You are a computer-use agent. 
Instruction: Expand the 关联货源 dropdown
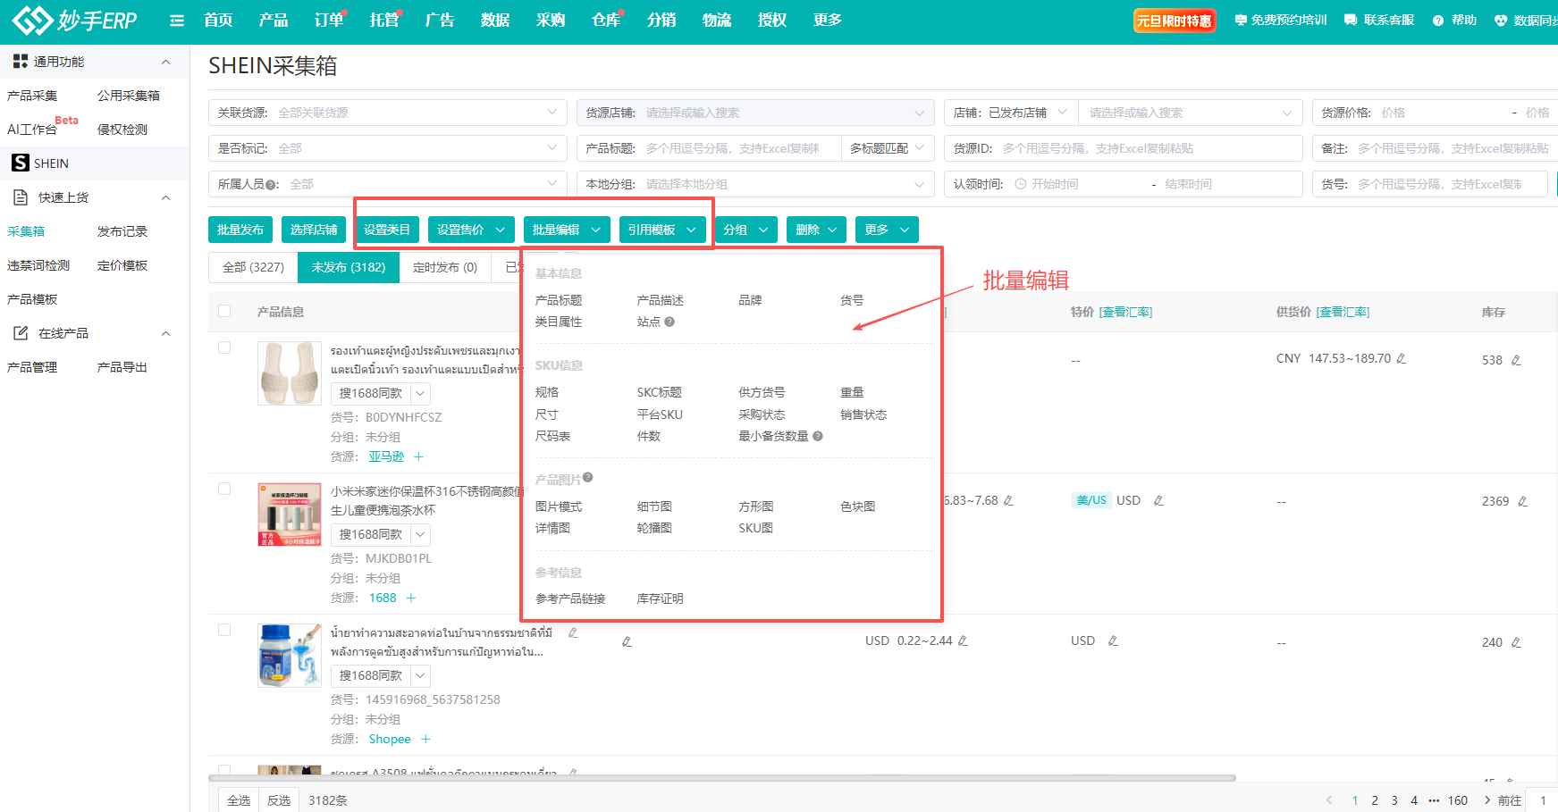coord(552,113)
